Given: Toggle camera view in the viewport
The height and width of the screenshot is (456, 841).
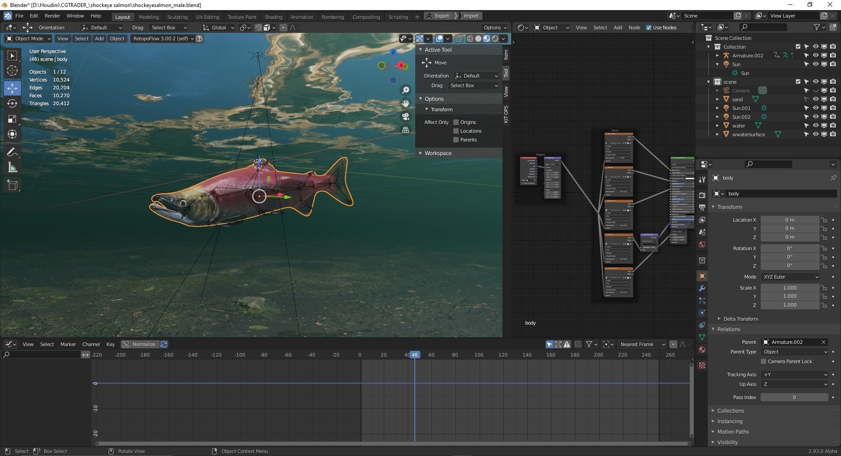Looking at the screenshot, I should coord(406,117).
